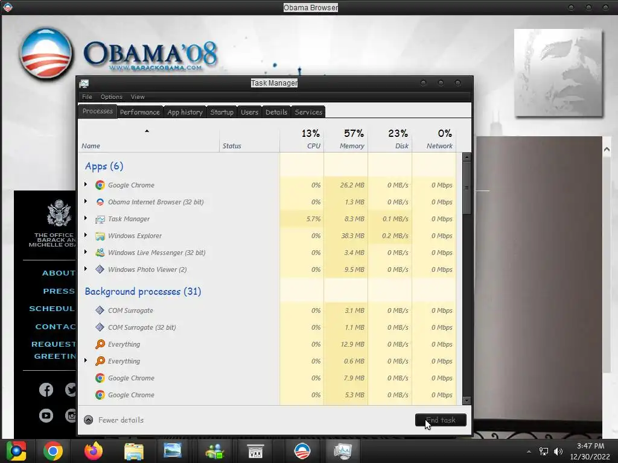Screen dimensions: 618x463
Task: Expand the Task Manager process group
Action: (x=86, y=218)
